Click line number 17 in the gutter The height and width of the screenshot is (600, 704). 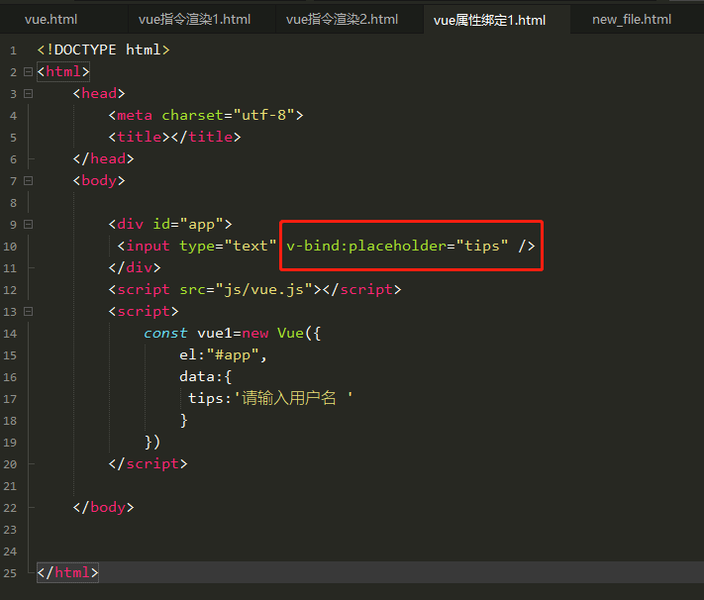pyautogui.click(x=10, y=399)
